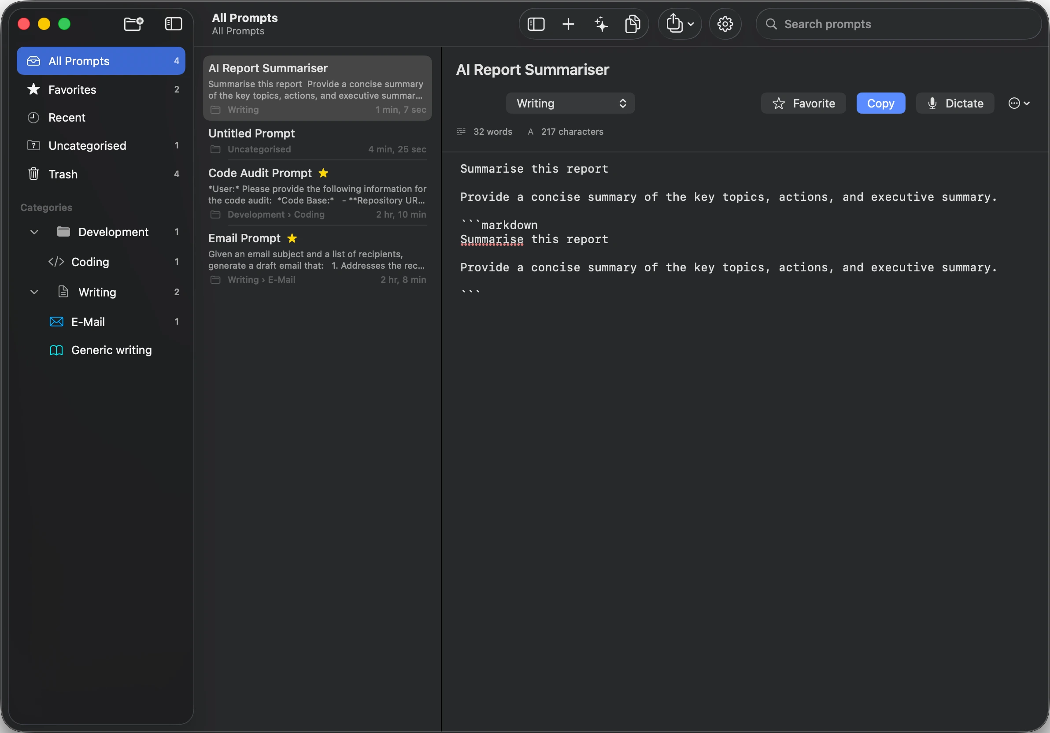The height and width of the screenshot is (733, 1050).
Task: Collapse the Writing category chevron
Action: 34,292
